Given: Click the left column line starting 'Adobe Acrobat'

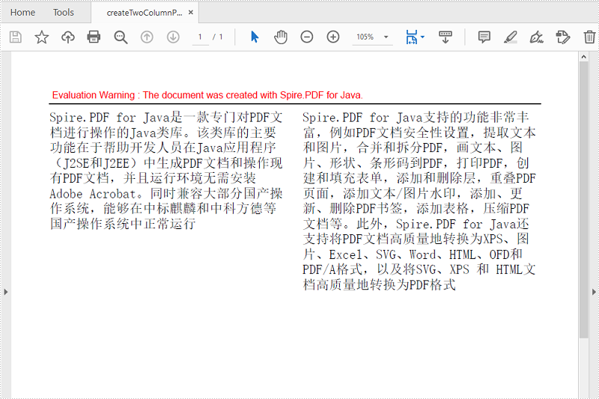Looking at the screenshot, I should 166,194.
